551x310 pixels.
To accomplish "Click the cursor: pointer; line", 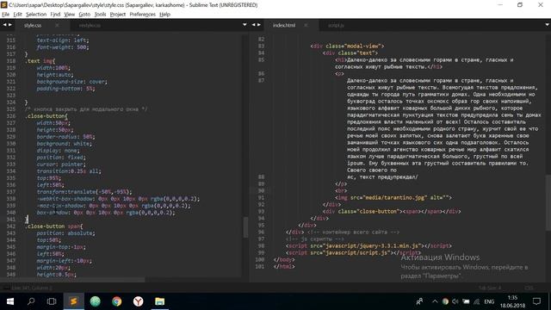I will (61, 164).
